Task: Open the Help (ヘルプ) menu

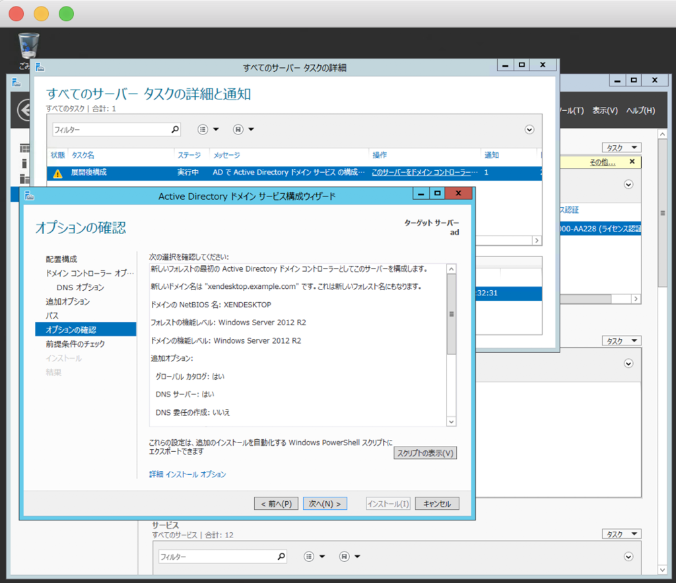Action: point(640,111)
